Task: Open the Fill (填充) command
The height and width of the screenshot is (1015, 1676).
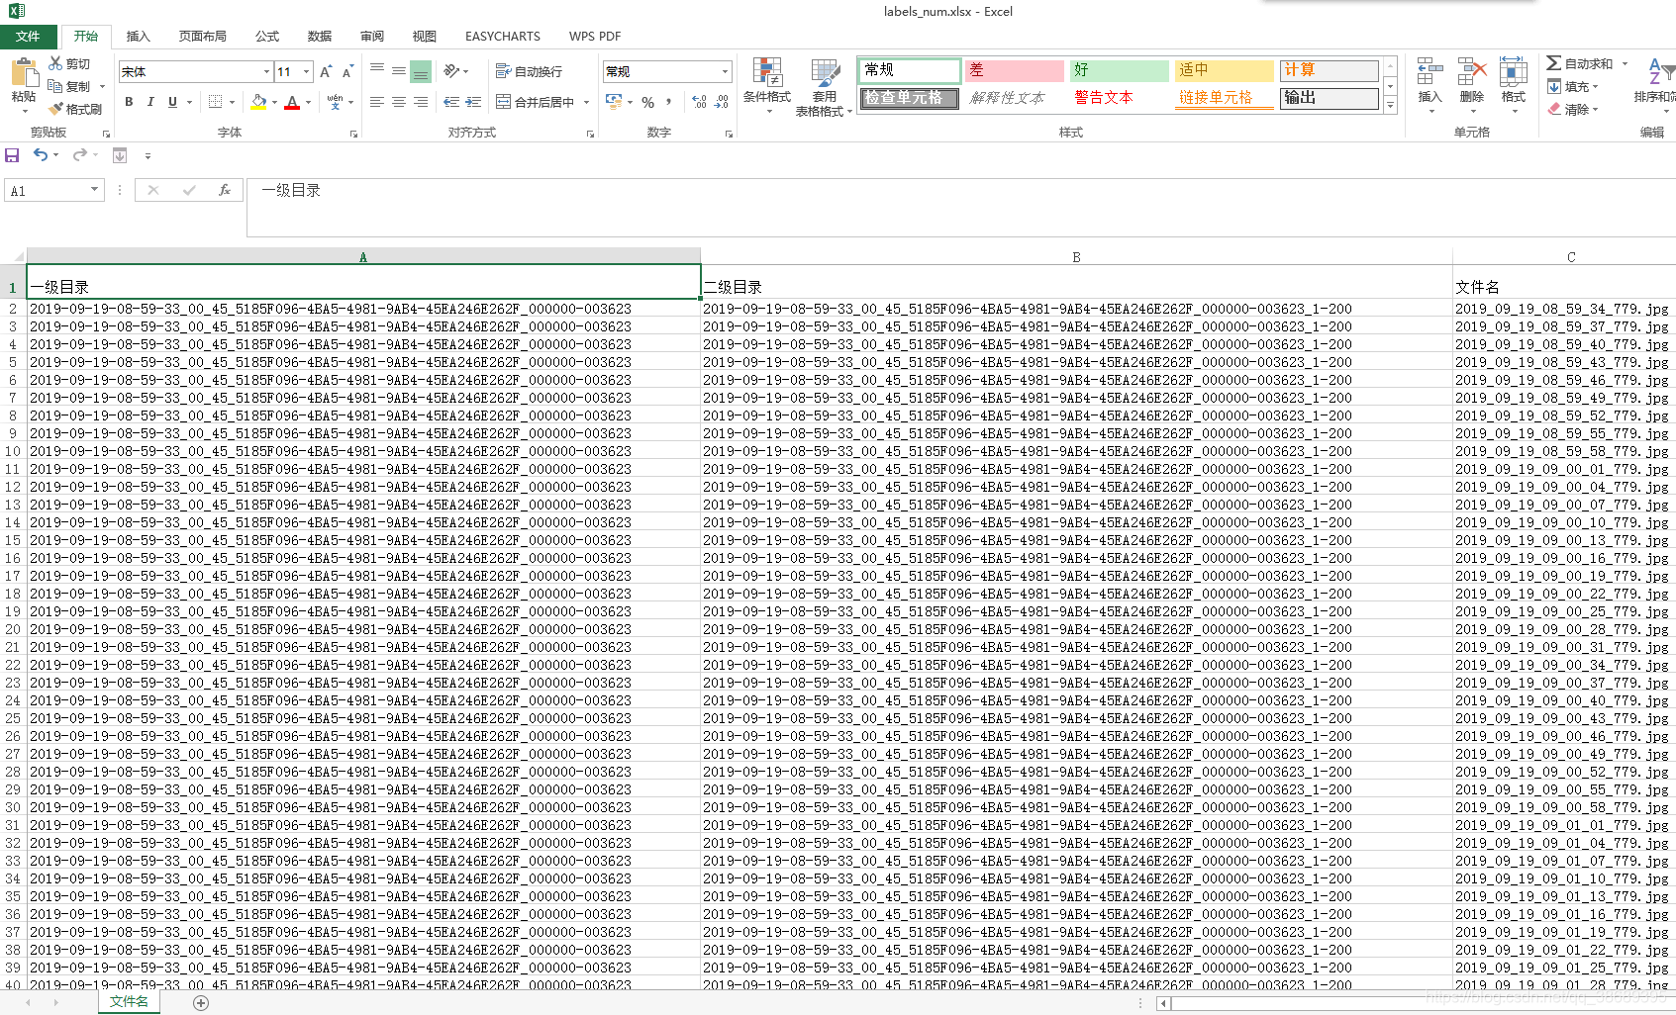Action: (1574, 86)
